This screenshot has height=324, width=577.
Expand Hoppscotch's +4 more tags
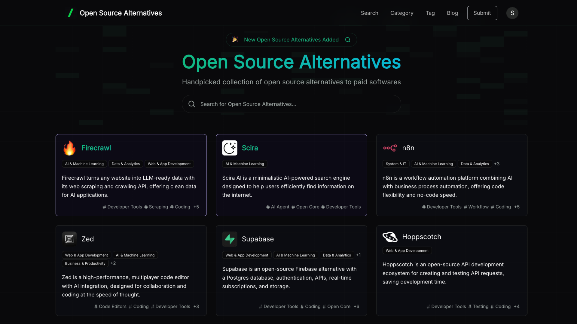tap(517, 306)
